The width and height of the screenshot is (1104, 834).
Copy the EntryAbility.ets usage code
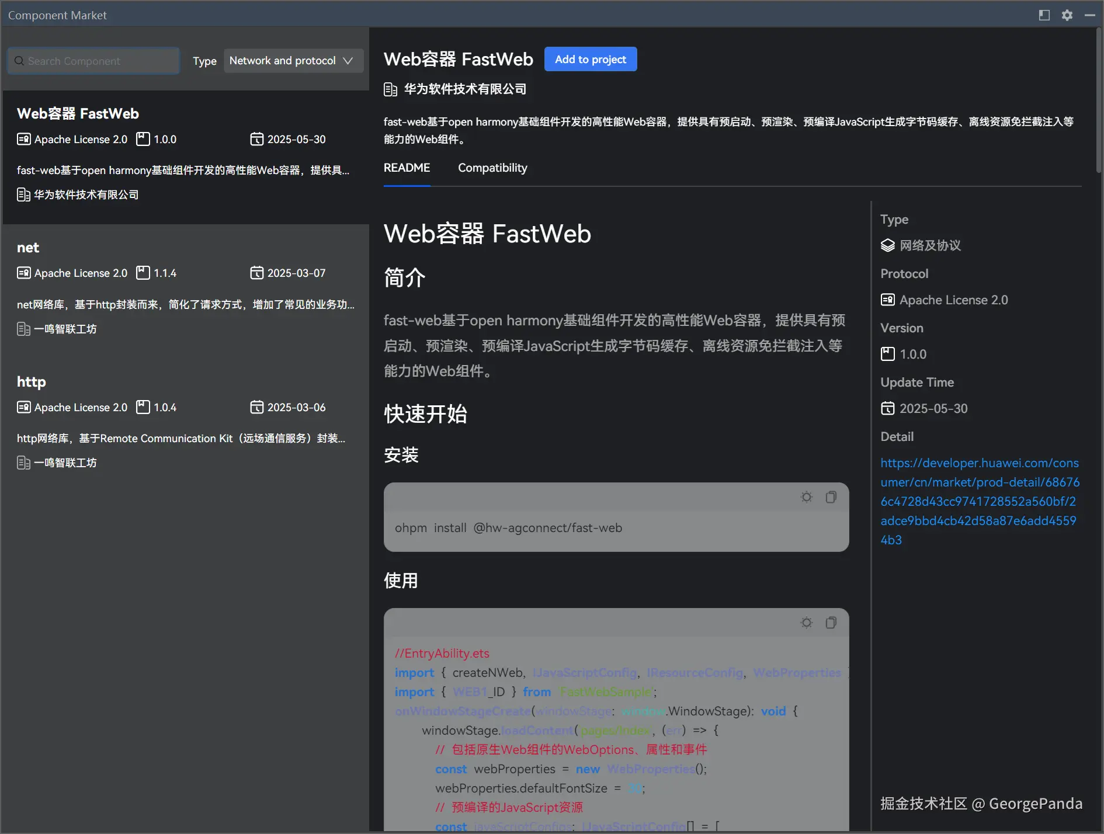pos(831,622)
